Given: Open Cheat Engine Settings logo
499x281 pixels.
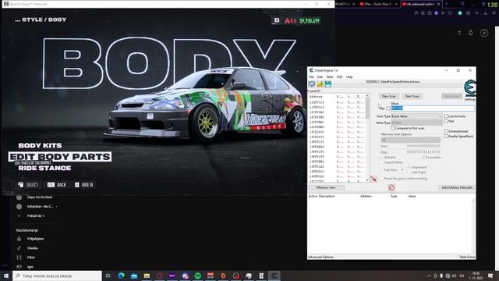Looking at the screenshot, I should pyautogui.click(x=470, y=88).
